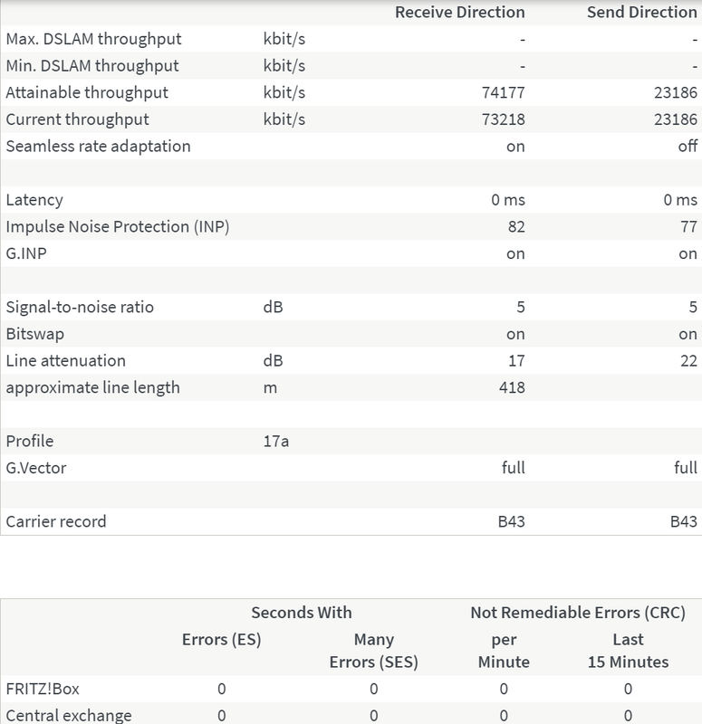Select the INP send value 77
Screen dimensions: 702x724
coord(688,227)
